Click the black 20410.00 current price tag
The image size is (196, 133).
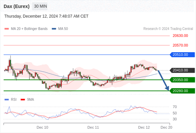tap(183, 70)
